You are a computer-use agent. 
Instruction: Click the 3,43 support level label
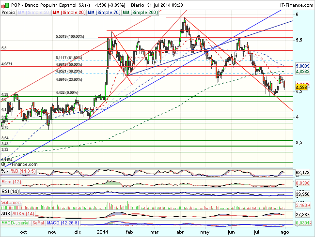coord(5,144)
